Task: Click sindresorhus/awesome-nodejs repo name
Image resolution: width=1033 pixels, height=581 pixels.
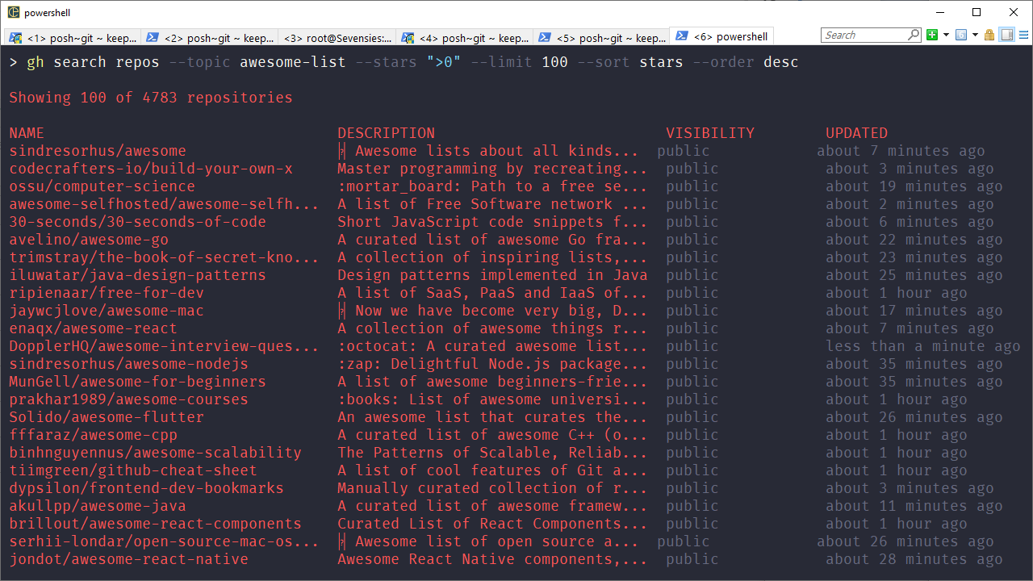Action: [x=128, y=364]
